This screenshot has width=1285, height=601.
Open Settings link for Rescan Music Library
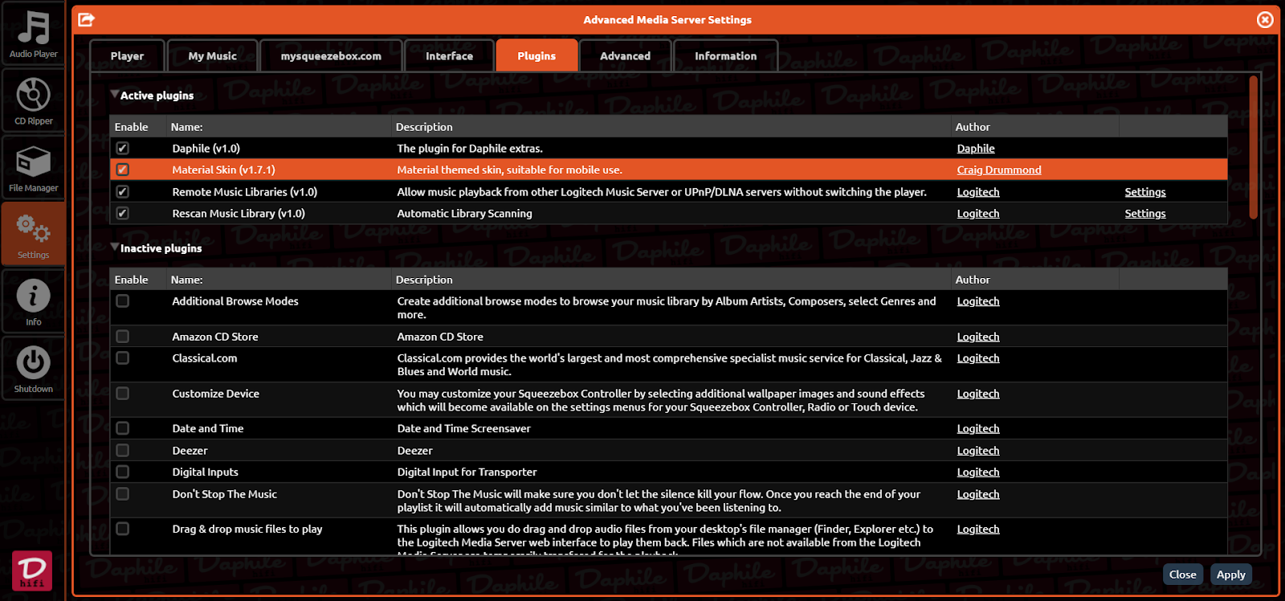click(1144, 214)
